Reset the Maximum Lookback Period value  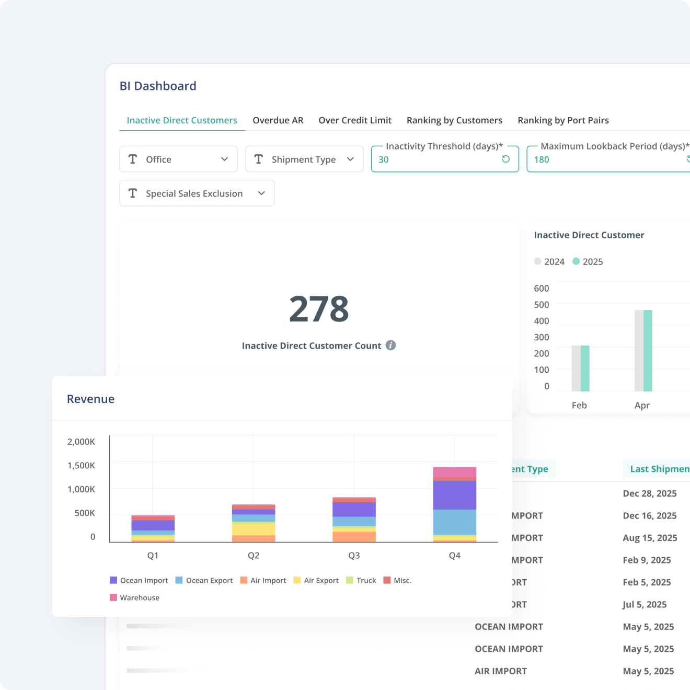688,159
